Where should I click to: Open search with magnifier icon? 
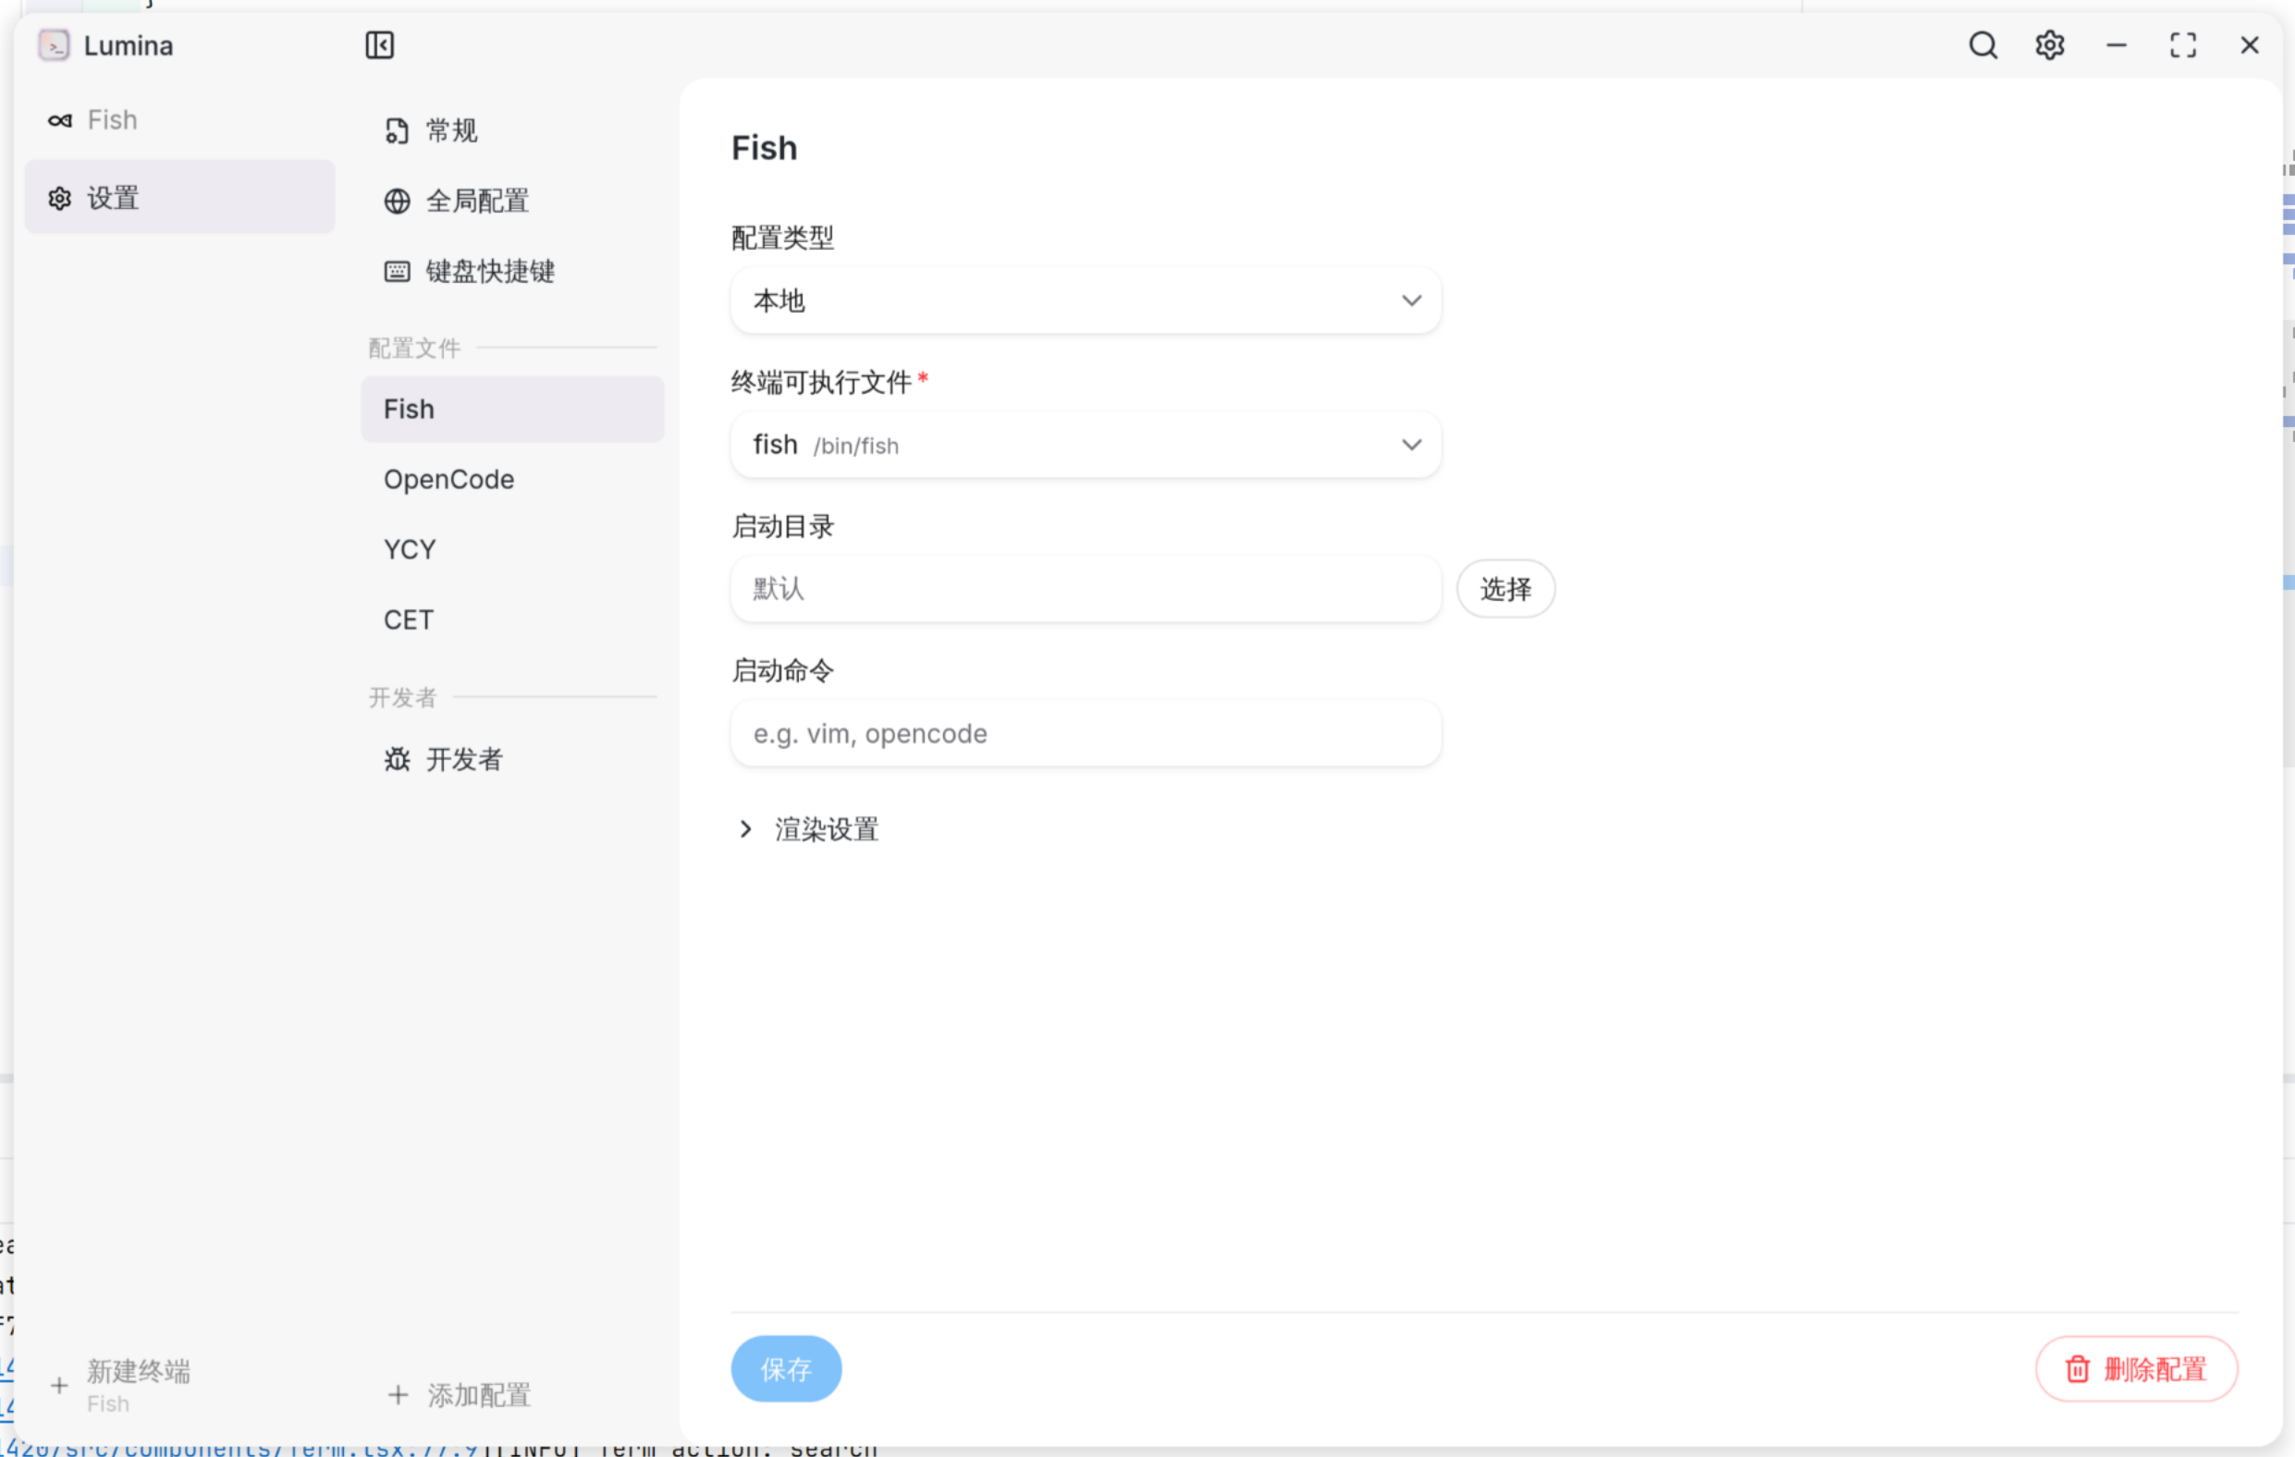(1982, 44)
